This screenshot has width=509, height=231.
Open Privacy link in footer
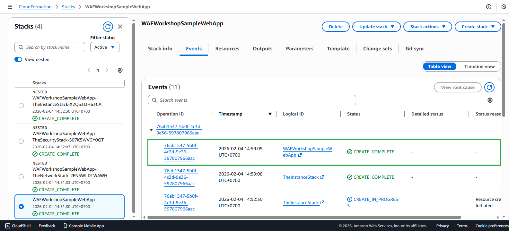[x=442, y=226]
